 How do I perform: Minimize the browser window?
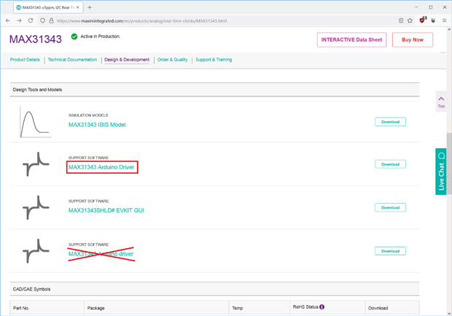point(416,7)
